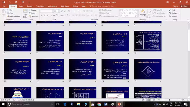
Task: Open the Slide Show tab
Action: (65, 6)
